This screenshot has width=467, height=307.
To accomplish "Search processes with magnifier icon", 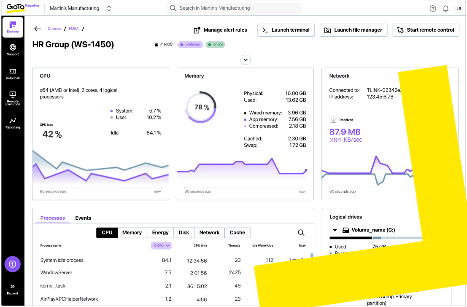I will [x=301, y=233].
